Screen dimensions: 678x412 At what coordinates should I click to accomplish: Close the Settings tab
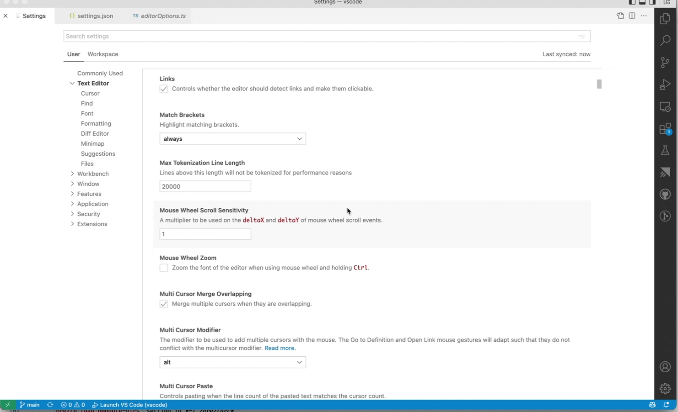[5, 16]
